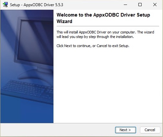Click the 'will lead you step by step' line

95,37
